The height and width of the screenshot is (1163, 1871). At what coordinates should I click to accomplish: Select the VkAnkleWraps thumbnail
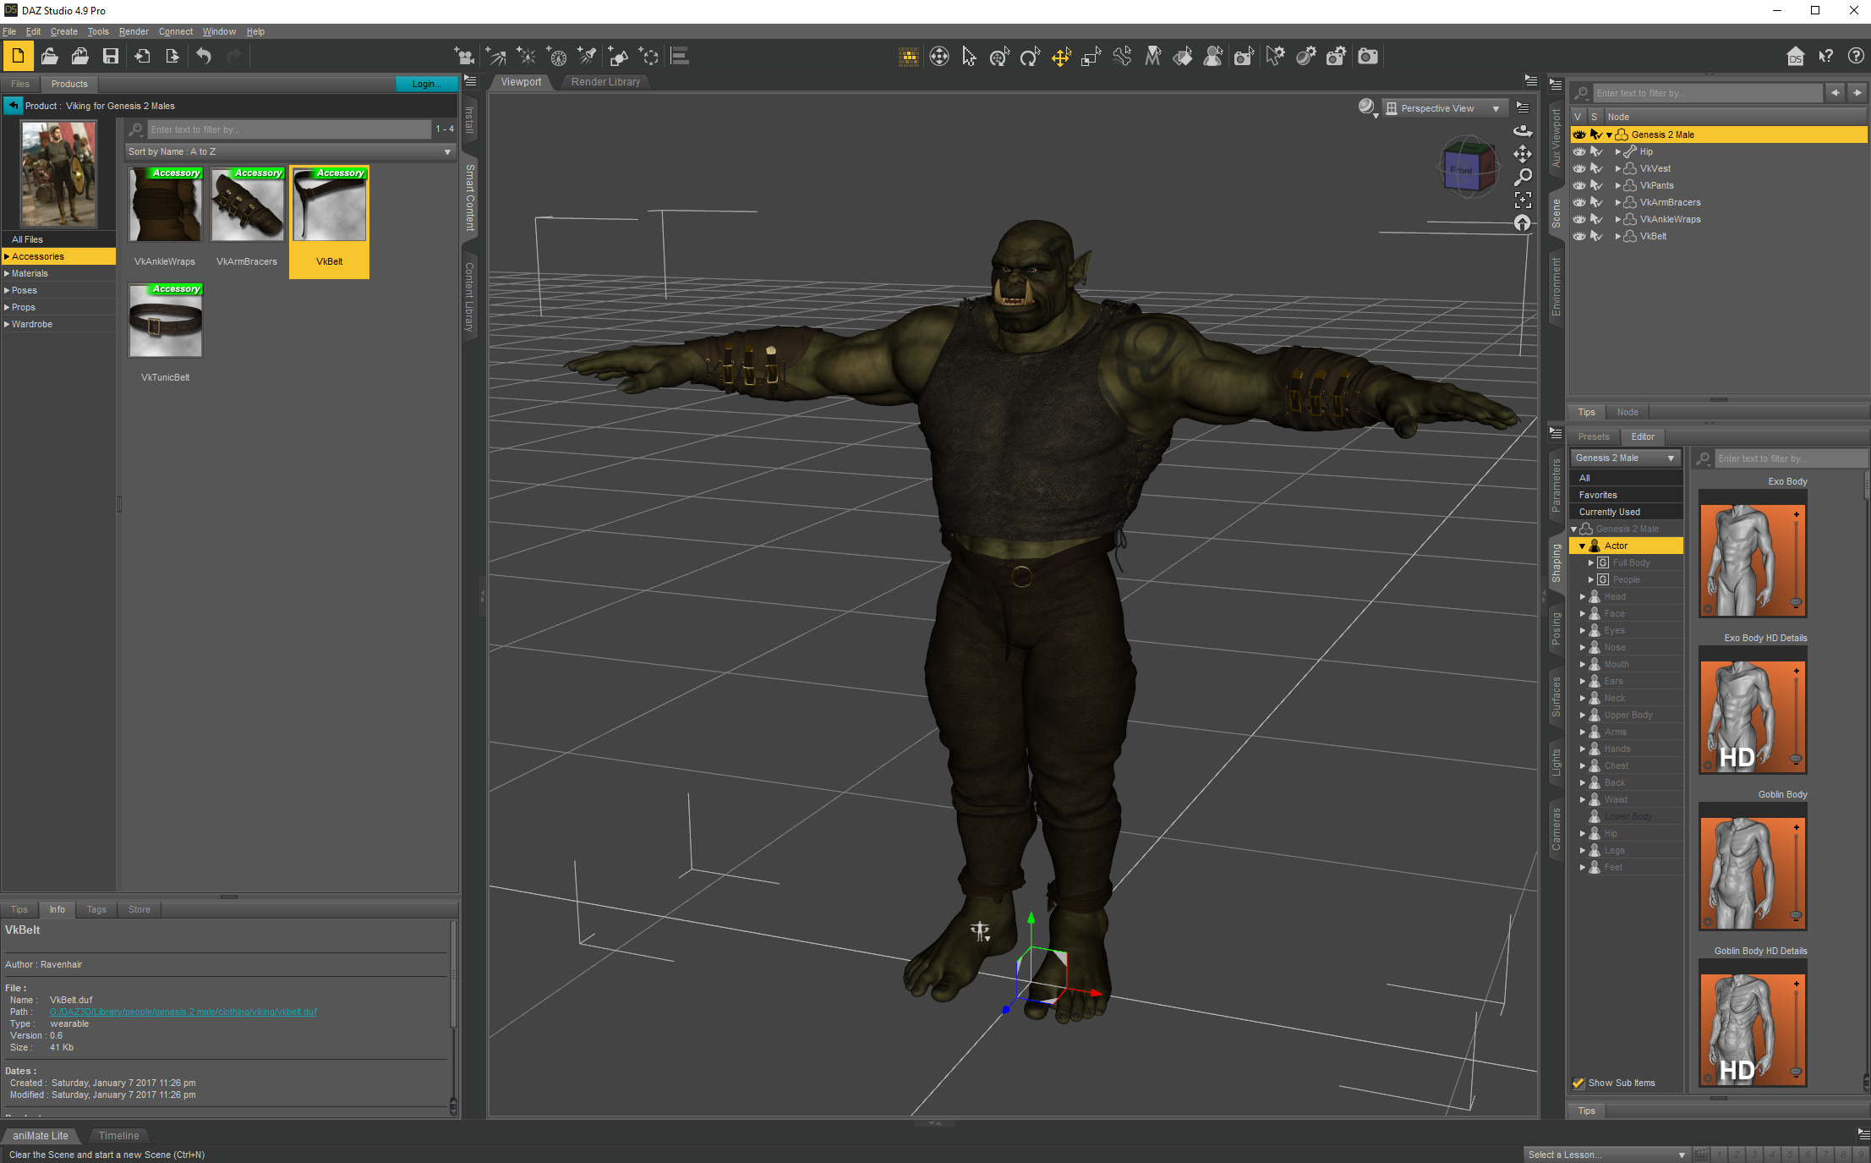166,205
